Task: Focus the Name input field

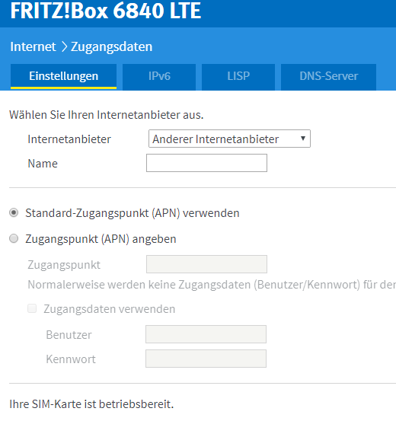Action: 206,163
